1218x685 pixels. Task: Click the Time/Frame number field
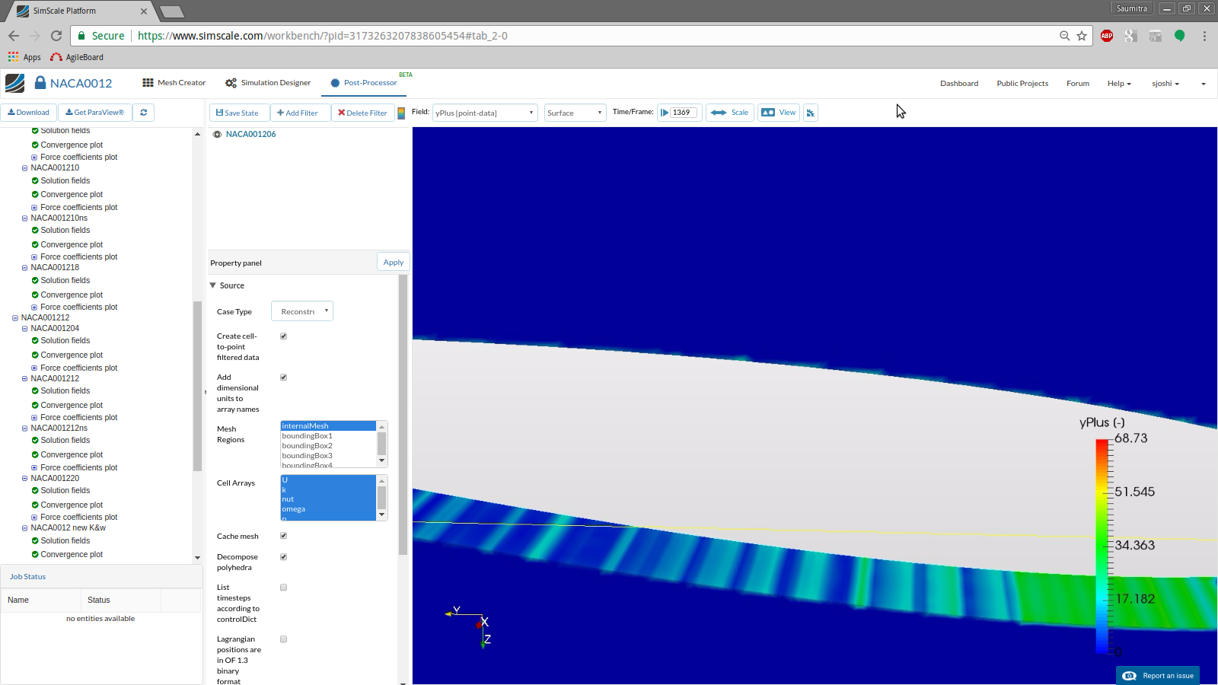tap(683, 113)
